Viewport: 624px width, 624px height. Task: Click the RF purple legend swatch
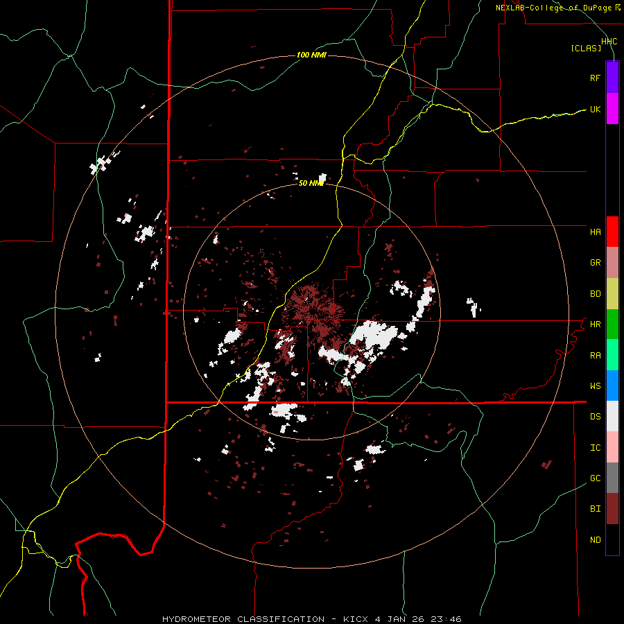(x=612, y=78)
